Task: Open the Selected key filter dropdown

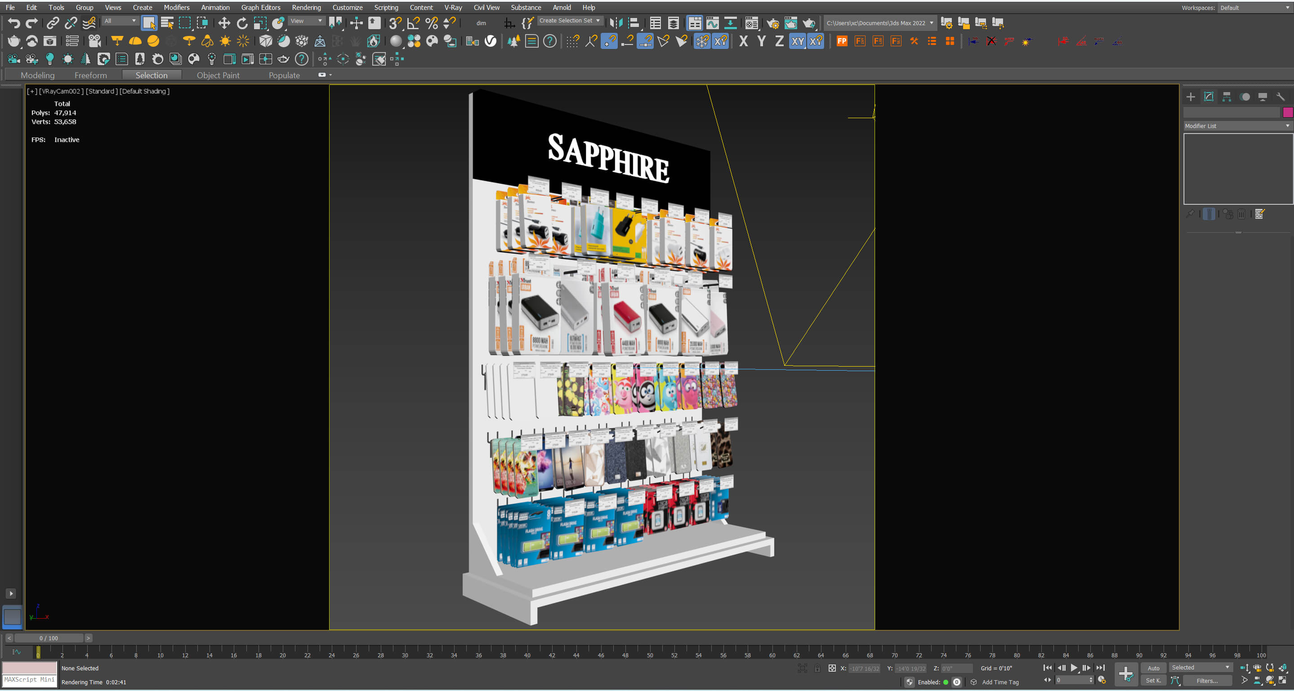Action: coord(1200,668)
